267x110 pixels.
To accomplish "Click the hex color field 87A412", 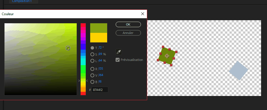I will [100, 90].
